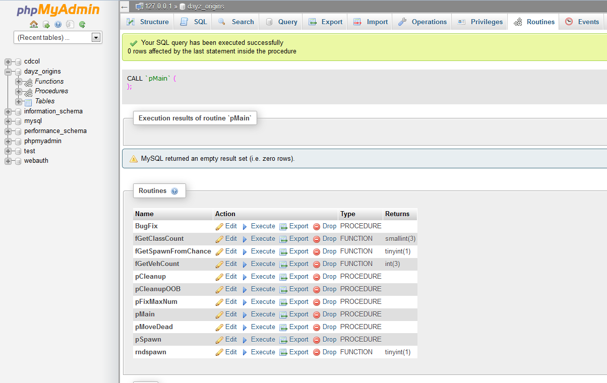This screenshot has width=607, height=383.
Task: Click the back arrow at top left of main panel
Action: pos(125,7)
